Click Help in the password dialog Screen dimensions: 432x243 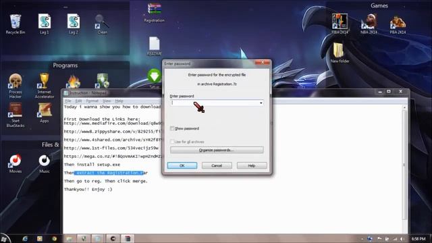(x=252, y=165)
